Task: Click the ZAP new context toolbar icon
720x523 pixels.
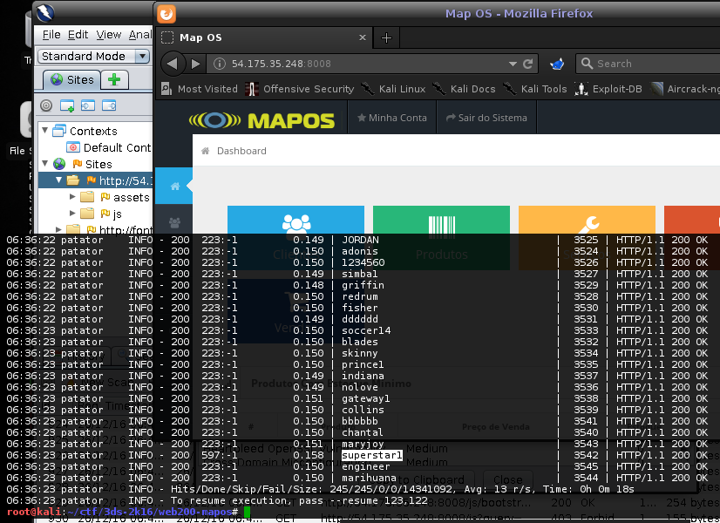Action: 67,105
